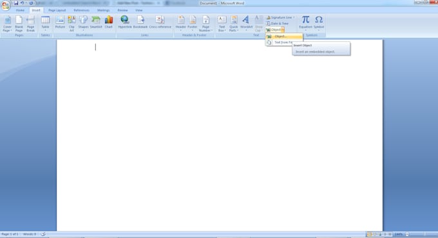The width and height of the screenshot is (438, 238).
Task: Open the WordArt gallery
Action: click(246, 24)
